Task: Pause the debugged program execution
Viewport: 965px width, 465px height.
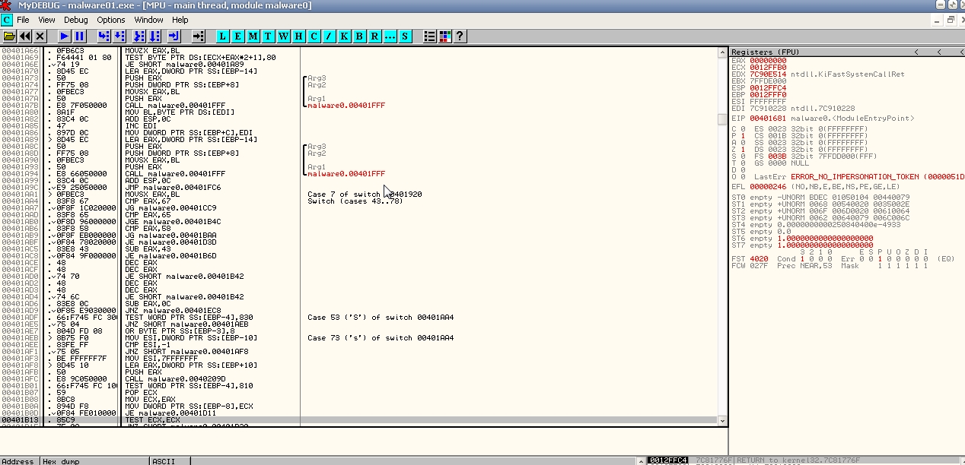Action: click(x=80, y=36)
